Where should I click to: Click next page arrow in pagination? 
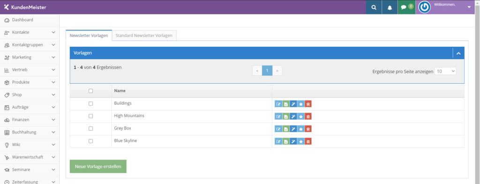[277, 71]
